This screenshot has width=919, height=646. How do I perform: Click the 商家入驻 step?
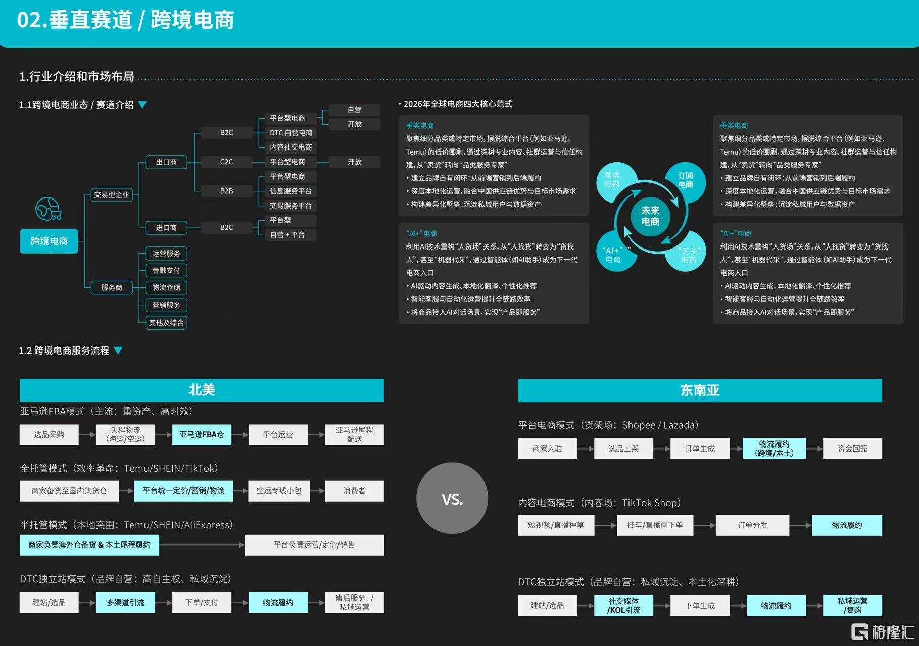click(x=547, y=449)
